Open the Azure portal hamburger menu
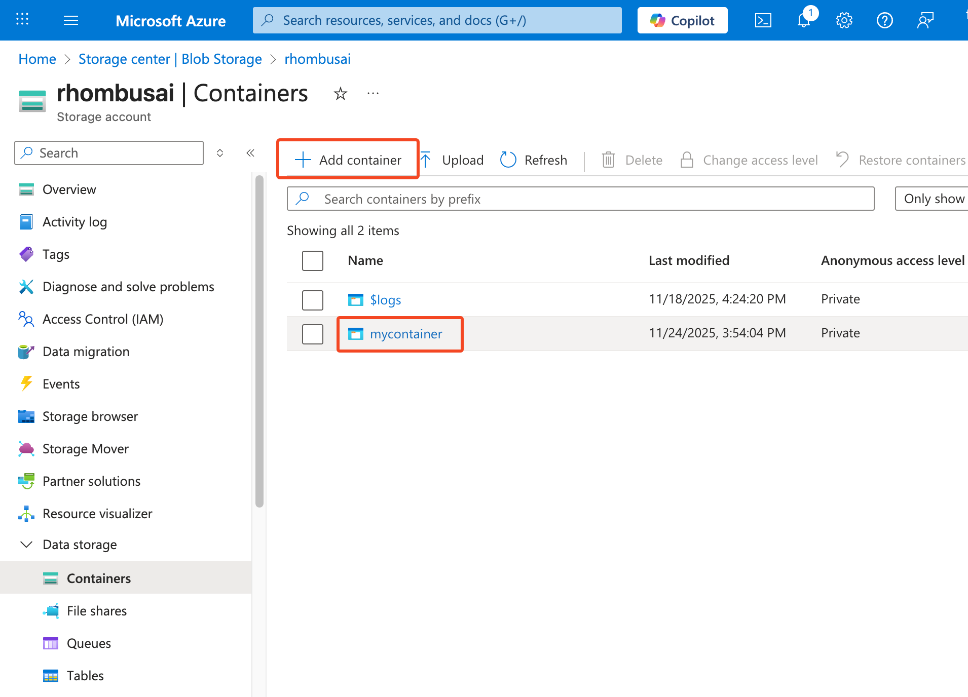Viewport: 968px width, 697px height. point(71,20)
